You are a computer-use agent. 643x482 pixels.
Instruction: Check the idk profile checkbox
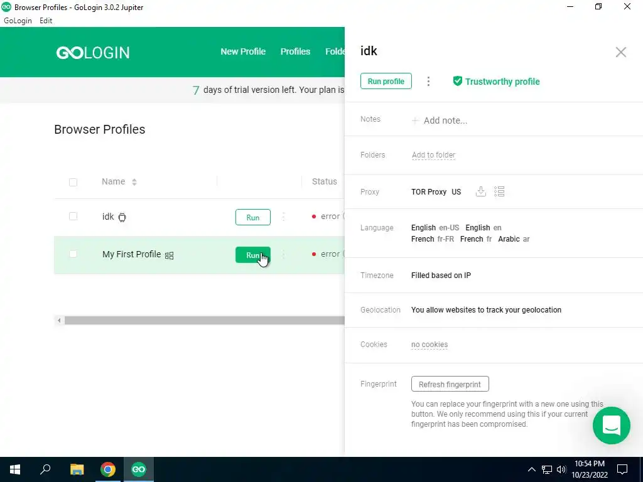pos(73,217)
